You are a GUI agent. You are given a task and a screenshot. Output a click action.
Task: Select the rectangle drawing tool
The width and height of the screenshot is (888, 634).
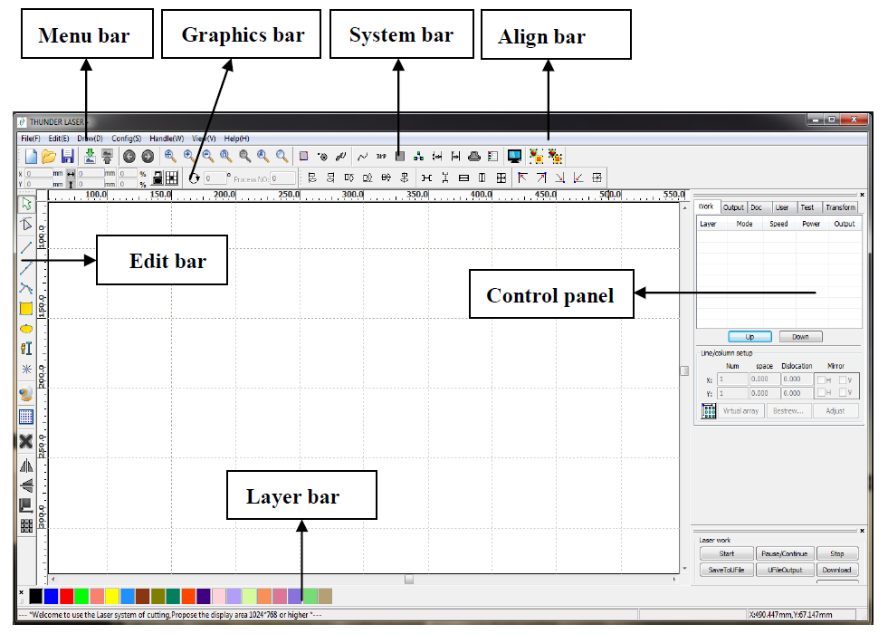tap(26, 309)
